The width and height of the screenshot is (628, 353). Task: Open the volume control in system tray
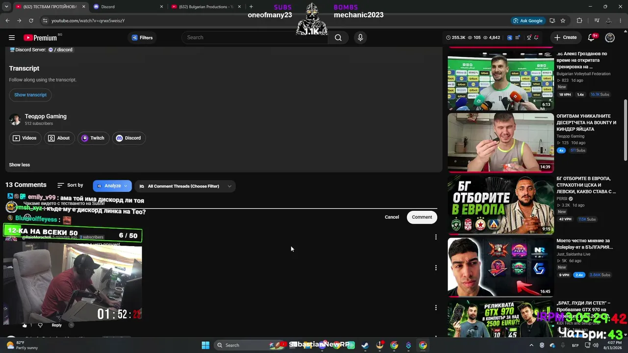596,345
